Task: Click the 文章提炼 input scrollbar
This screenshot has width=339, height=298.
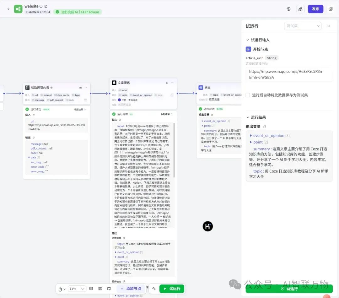Action: [174, 150]
